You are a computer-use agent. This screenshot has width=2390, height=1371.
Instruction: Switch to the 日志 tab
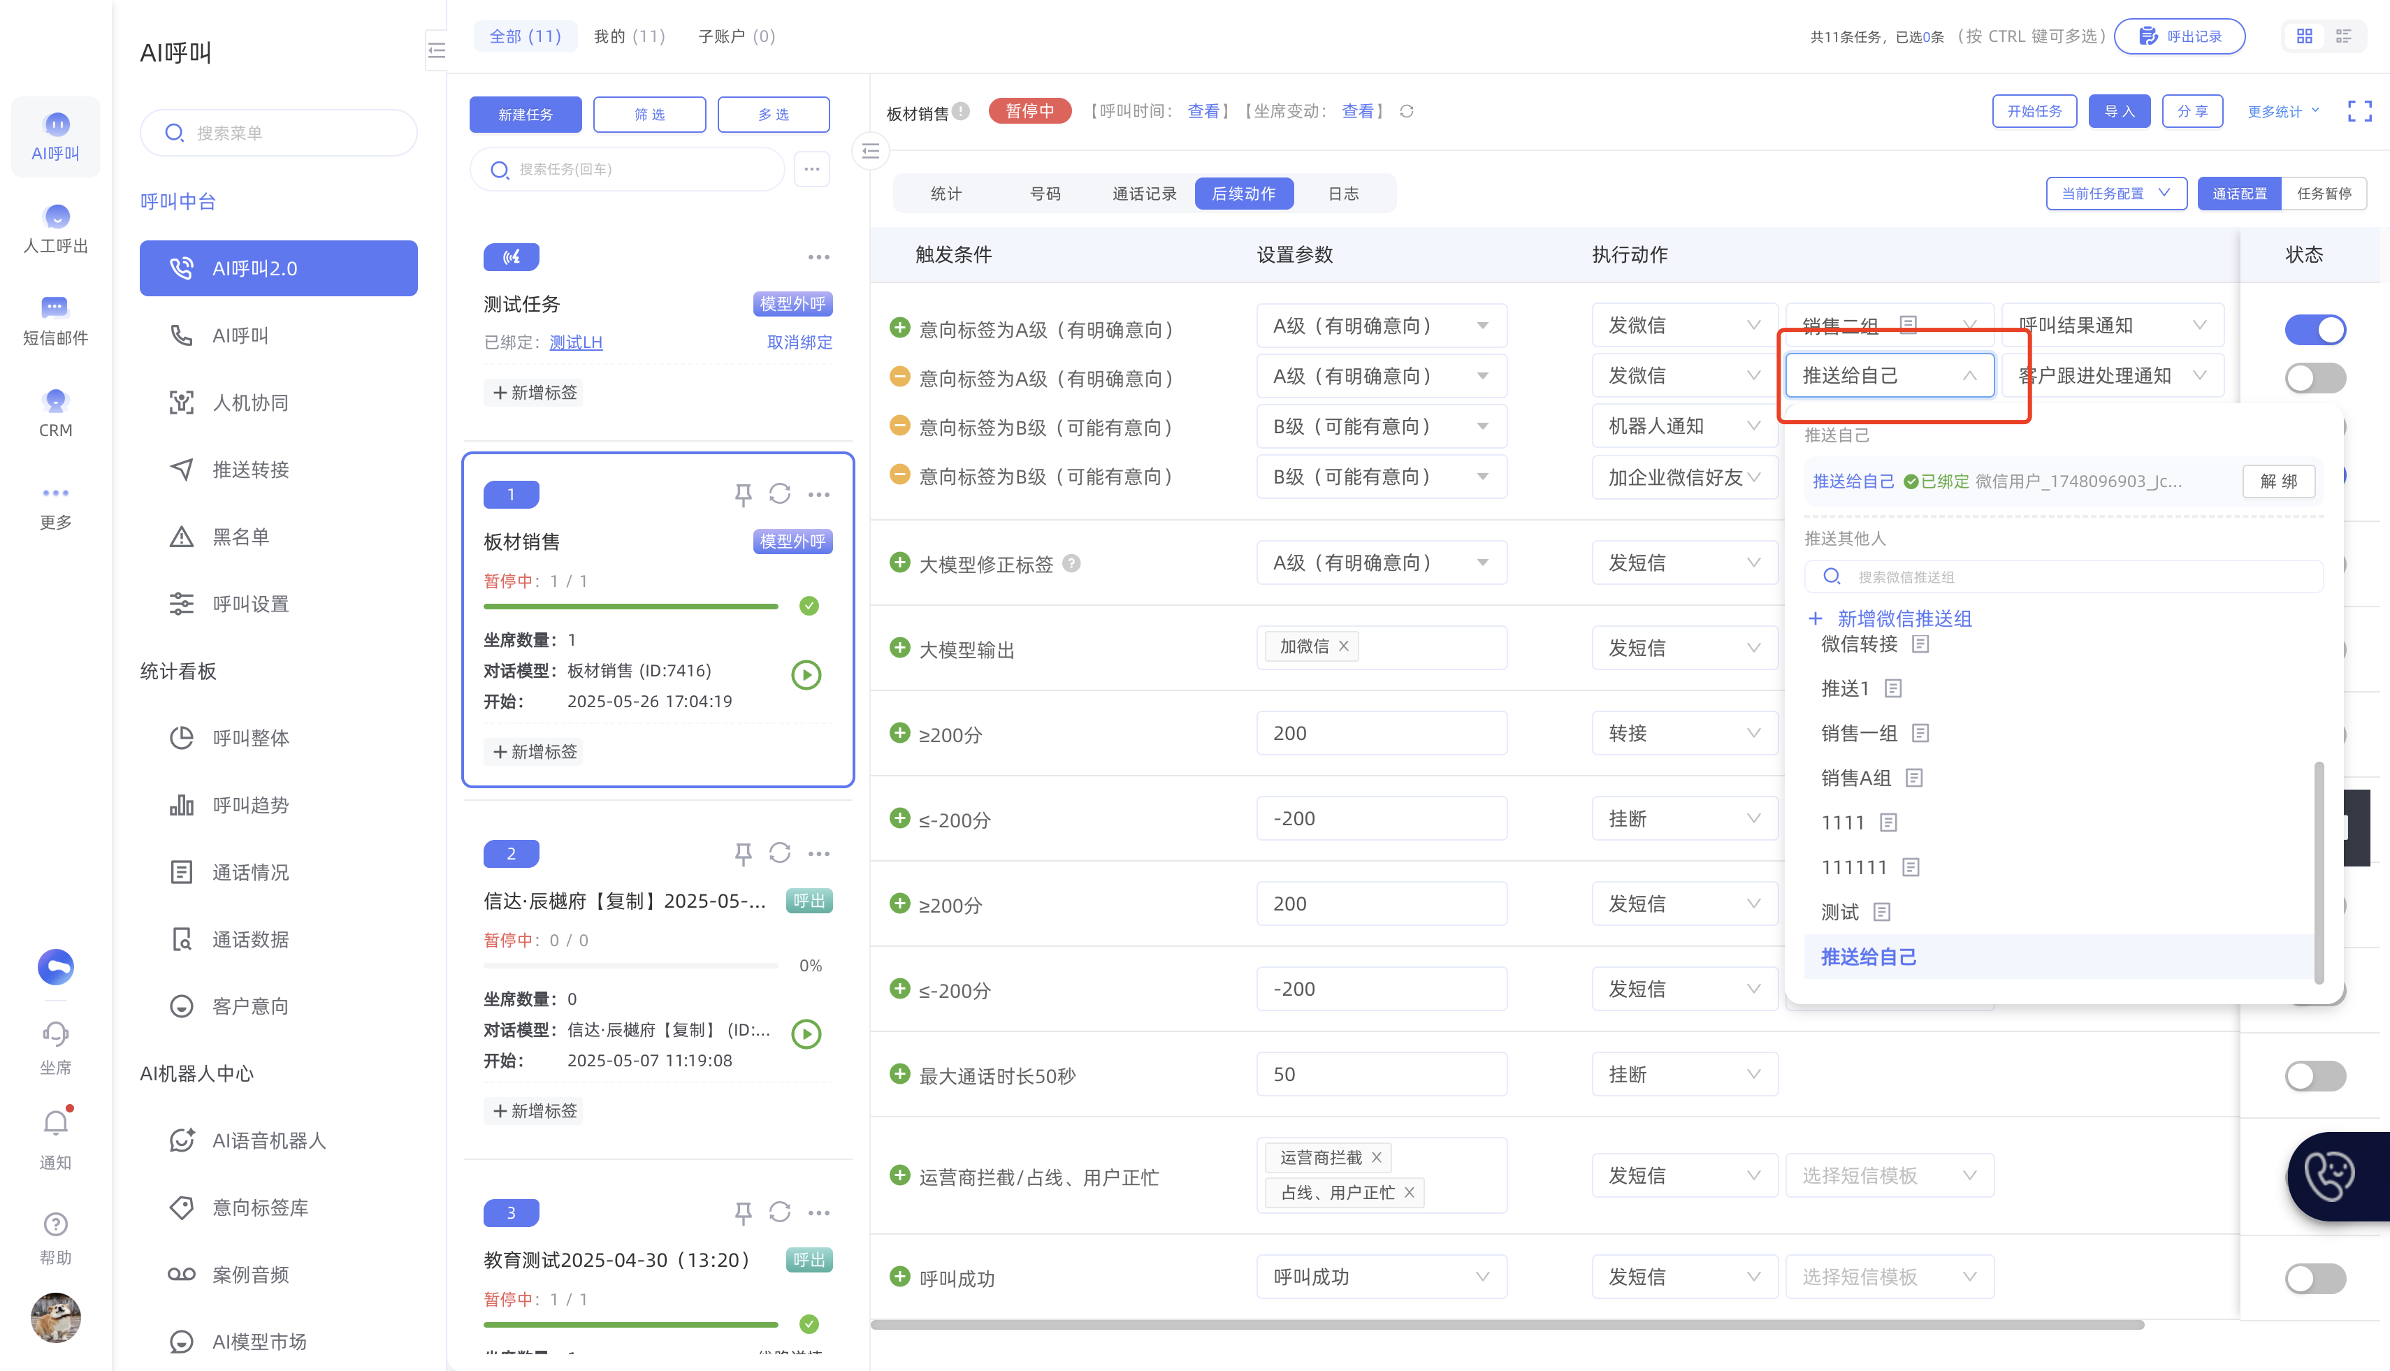coord(1343,194)
